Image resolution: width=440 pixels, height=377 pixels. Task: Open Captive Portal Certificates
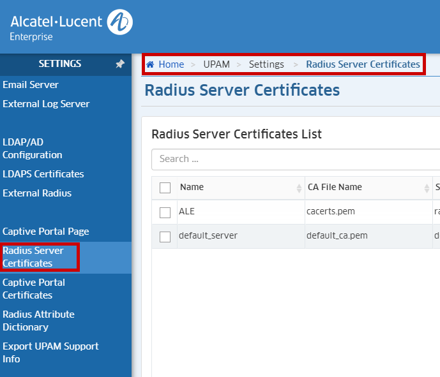pyautogui.click(x=34, y=289)
